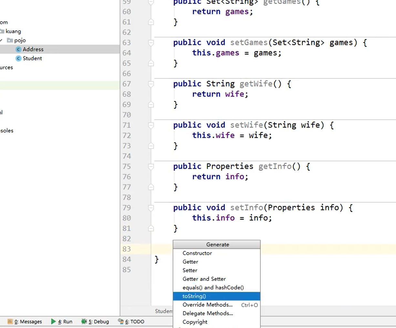Open the Debug tool window

(x=95, y=322)
